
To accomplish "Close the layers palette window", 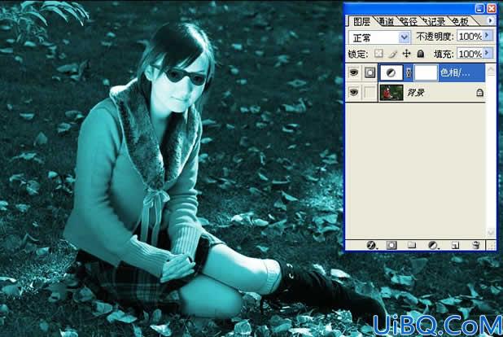I will point(491,9).
